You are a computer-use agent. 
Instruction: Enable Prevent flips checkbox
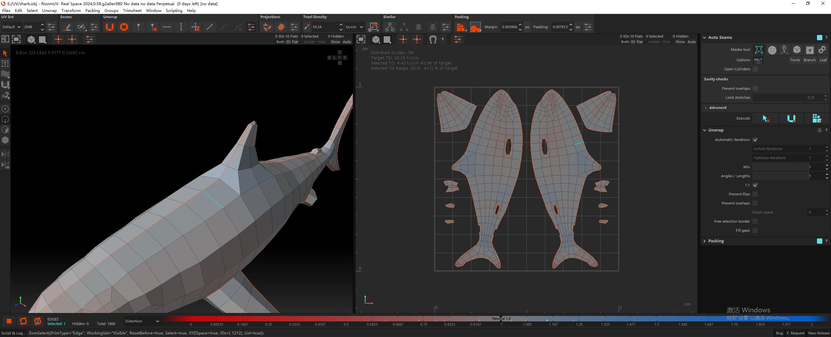click(x=755, y=194)
